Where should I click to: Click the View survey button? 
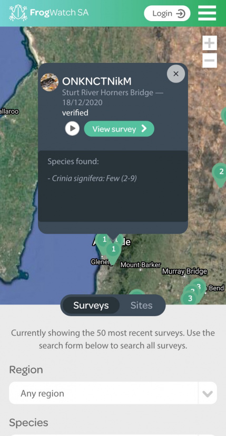(119, 129)
